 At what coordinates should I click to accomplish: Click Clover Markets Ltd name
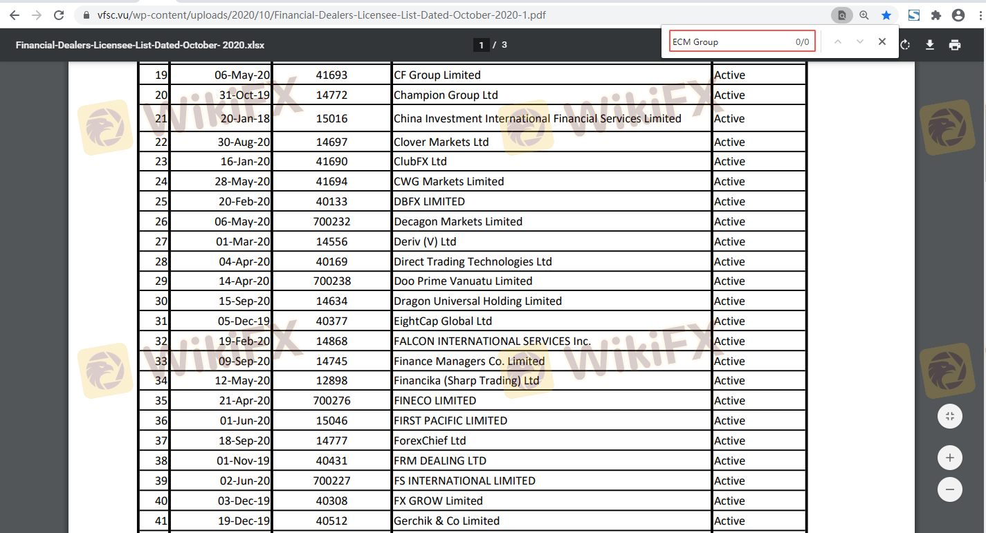(x=441, y=142)
